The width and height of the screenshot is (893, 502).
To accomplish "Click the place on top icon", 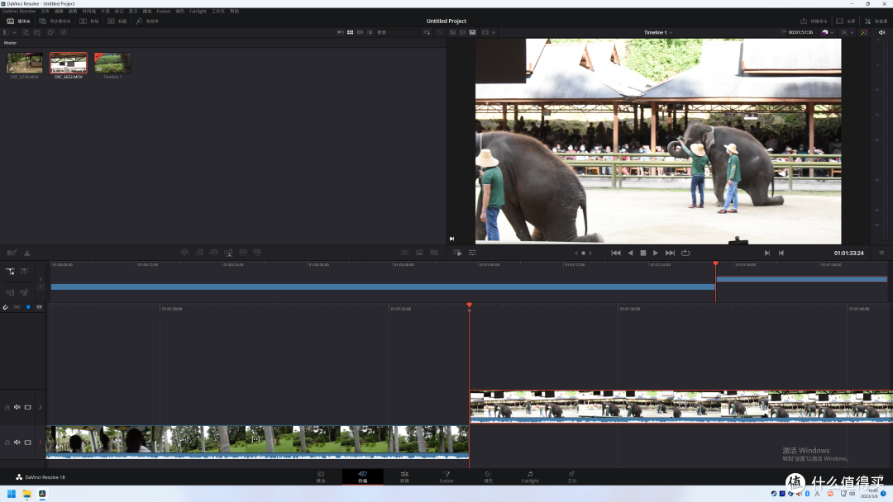I will point(243,253).
